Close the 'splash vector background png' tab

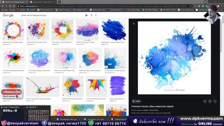pos(27,2)
